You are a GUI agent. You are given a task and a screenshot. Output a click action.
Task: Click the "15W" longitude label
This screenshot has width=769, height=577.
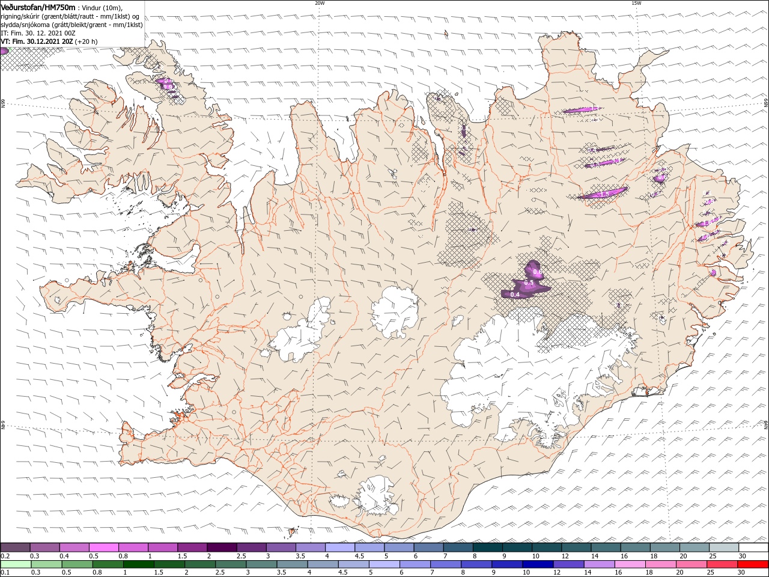(x=636, y=2)
